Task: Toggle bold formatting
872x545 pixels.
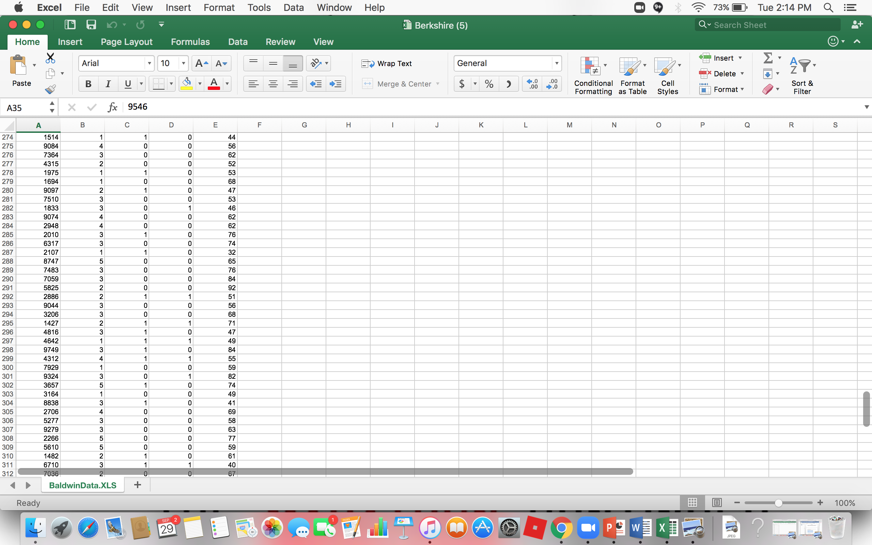Action: pyautogui.click(x=88, y=84)
